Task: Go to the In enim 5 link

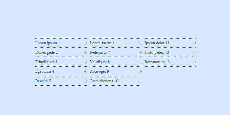Action: pyautogui.click(x=43, y=81)
